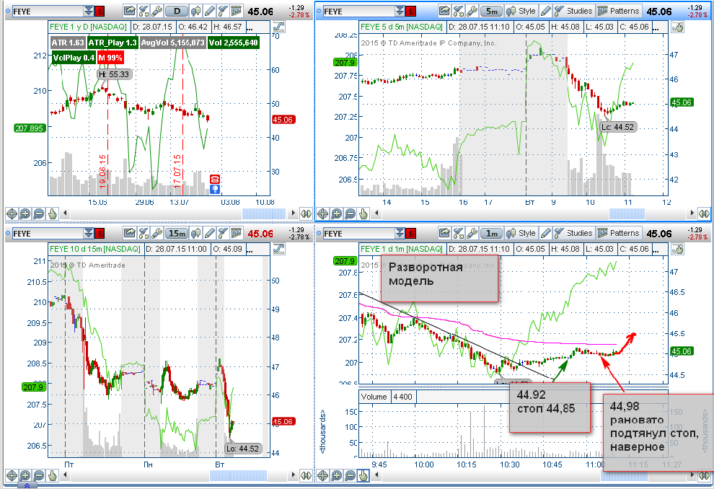This screenshot has height=489, width=714.
Task: Click the share icon in the 15m chart toolbar
Action: pos(130,233)
